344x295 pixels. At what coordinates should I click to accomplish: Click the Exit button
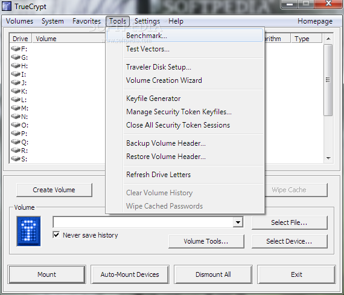pos(296,274)
